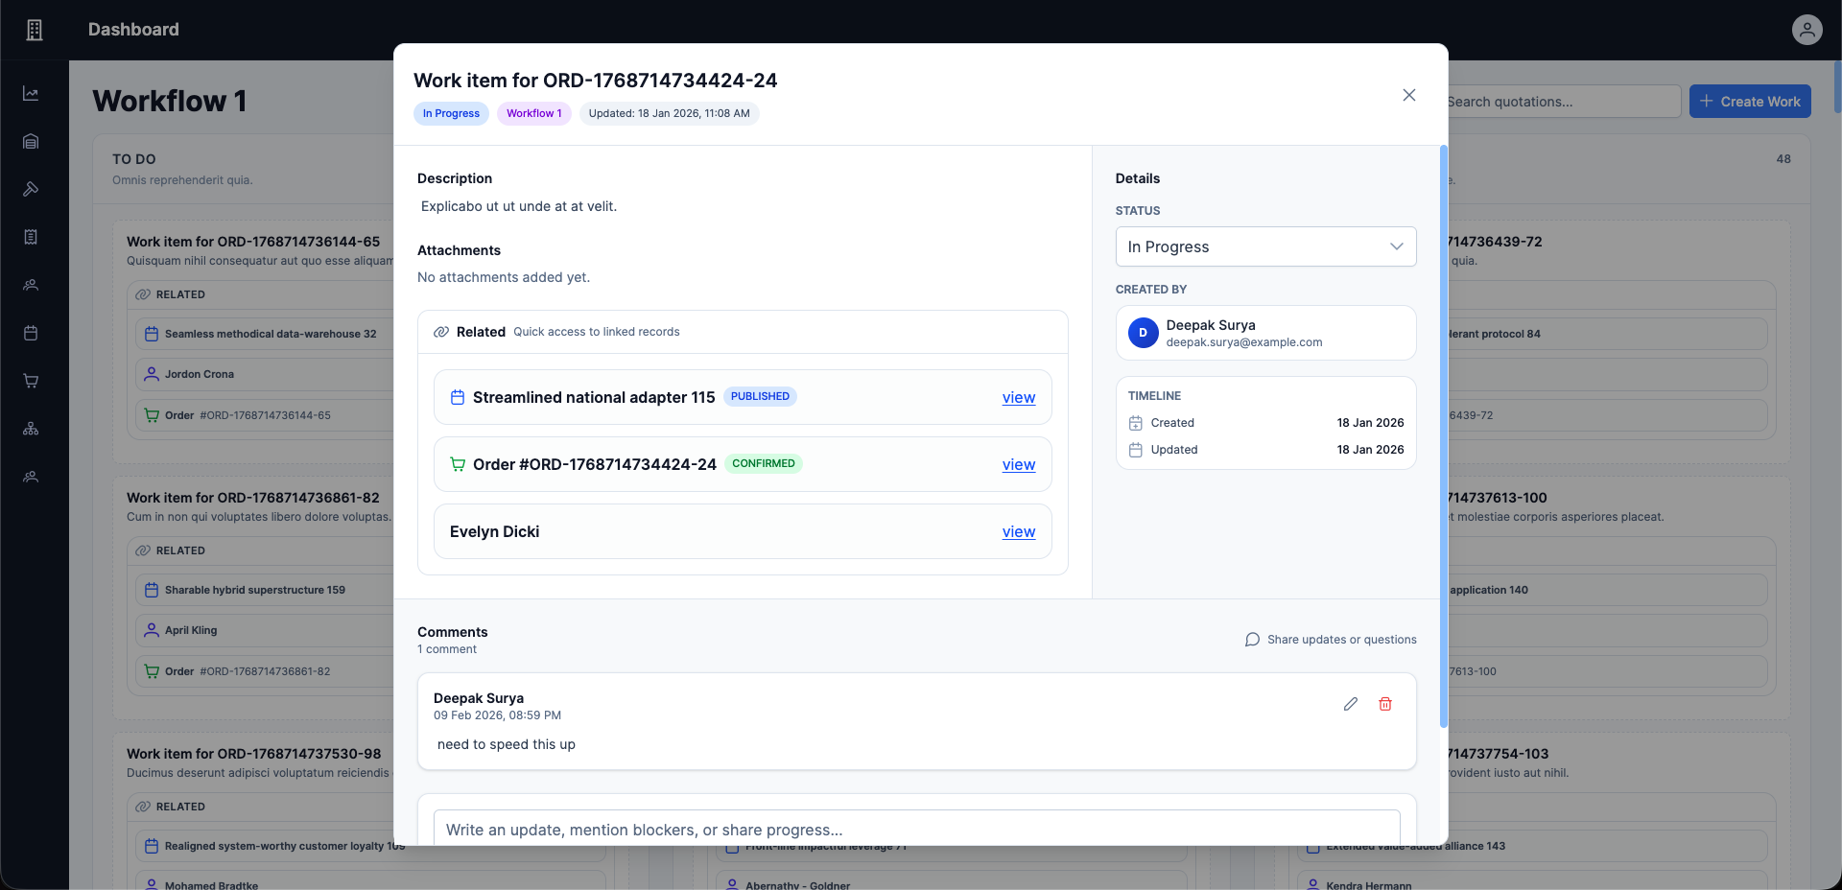Select the CONFIRMED badge on the order

pos(764,464)
